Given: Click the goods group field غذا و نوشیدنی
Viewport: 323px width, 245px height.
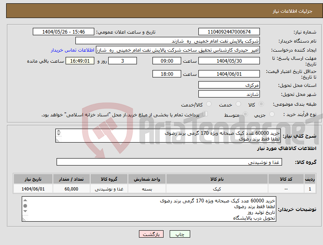Looking at the screenshot, I should [169, 162].
